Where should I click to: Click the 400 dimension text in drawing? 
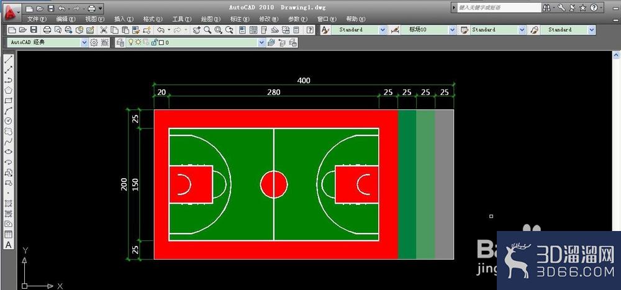pyautogui.click(x=304, y=81)
